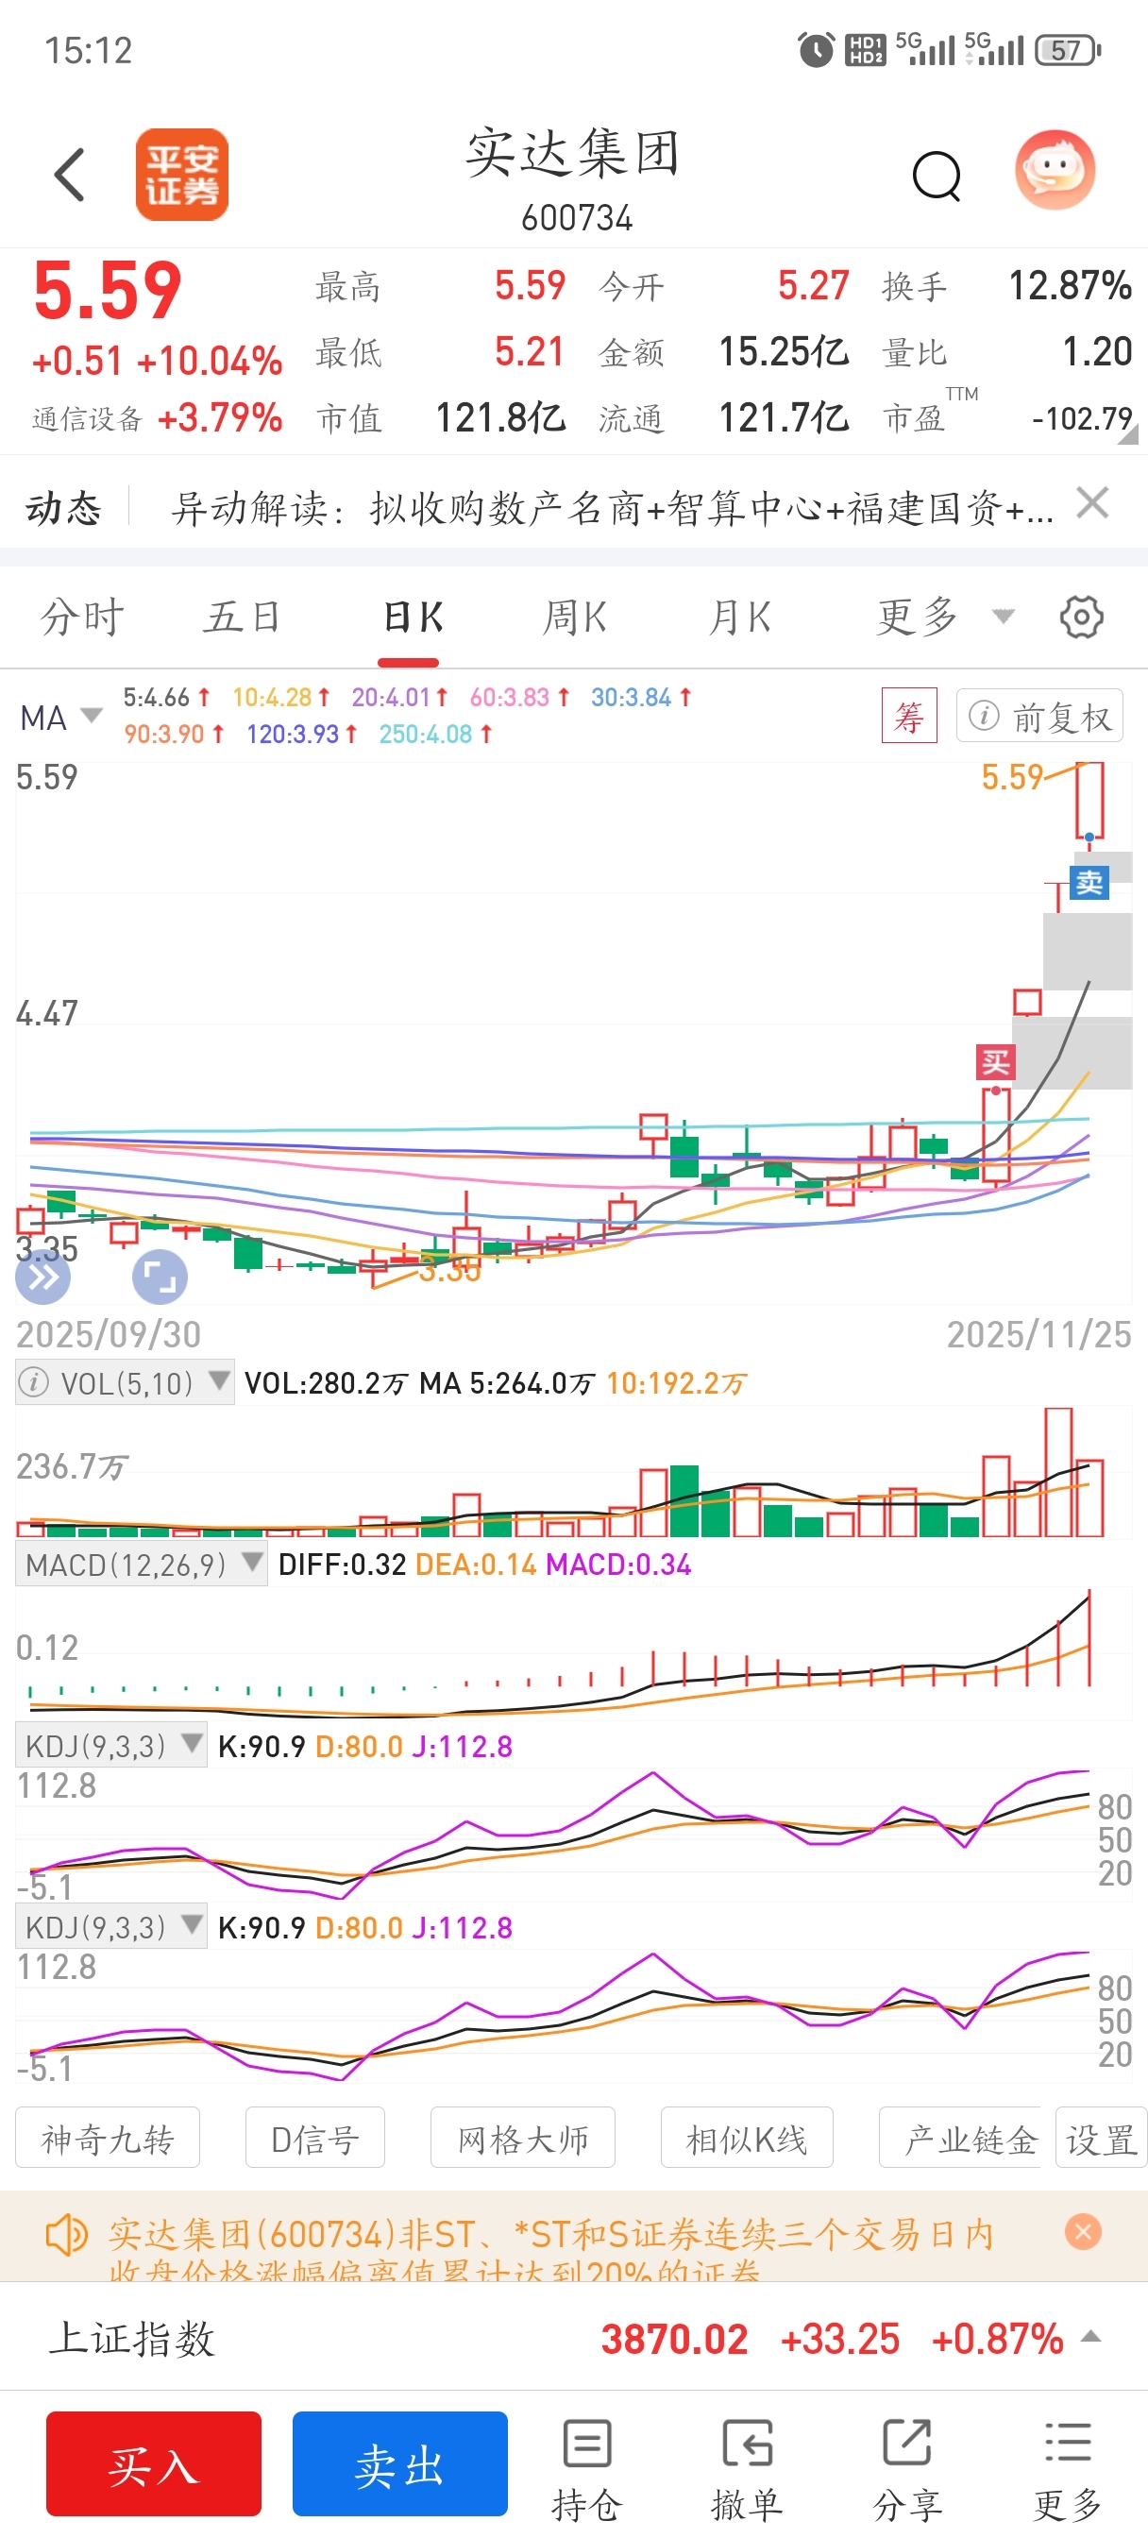Tap the 上证指数 index row

point(573,2337)
